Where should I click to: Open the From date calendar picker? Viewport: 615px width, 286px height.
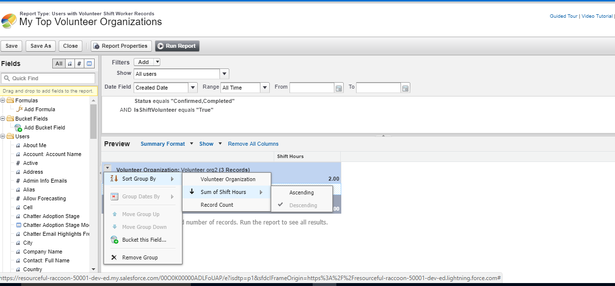point(339,88)
